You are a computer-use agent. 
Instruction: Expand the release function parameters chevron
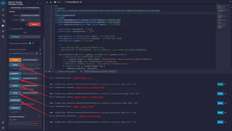[x=40, y=60]
